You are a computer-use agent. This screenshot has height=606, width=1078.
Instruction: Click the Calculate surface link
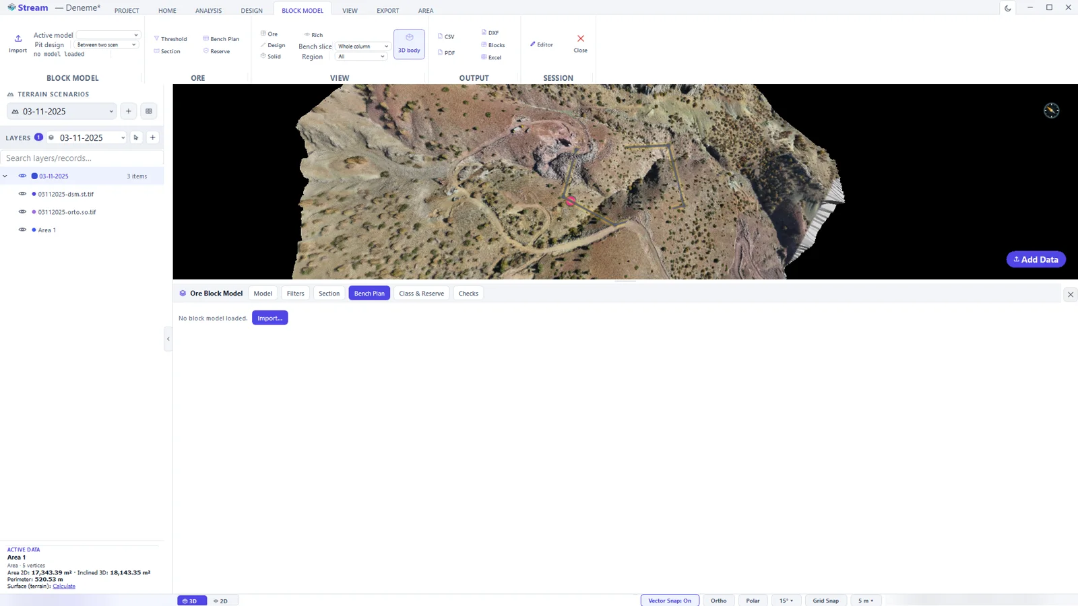64,586
